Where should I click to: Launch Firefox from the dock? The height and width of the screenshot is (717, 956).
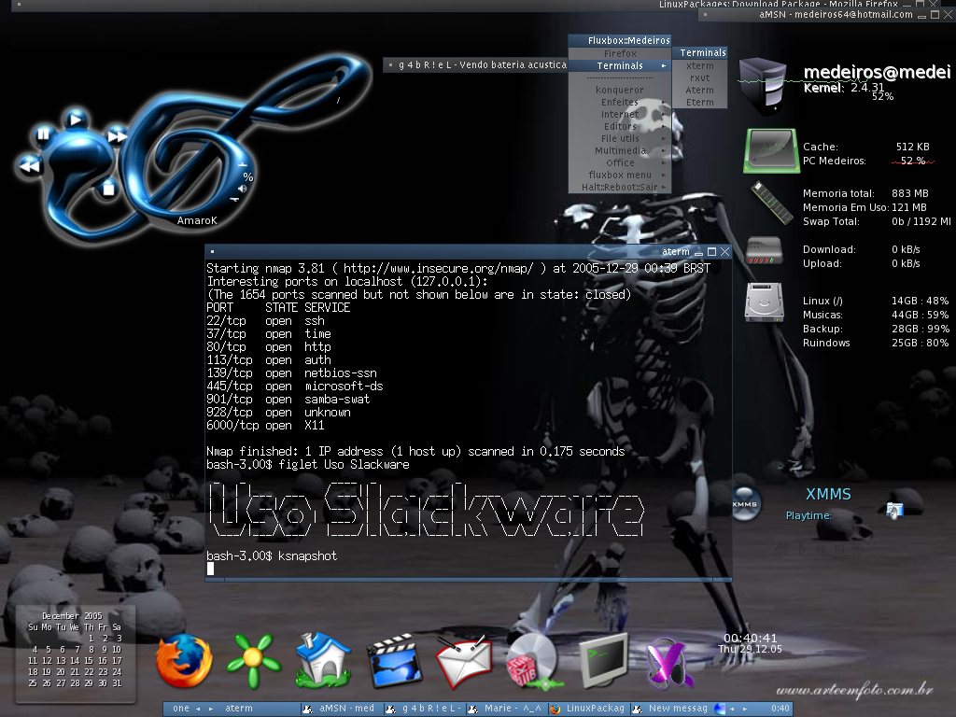tap(184, 662)
